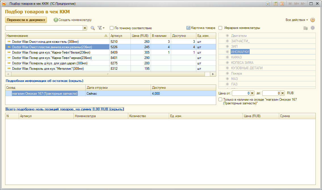This screenshot has width=322, height=190.
Task: Enable 'По точному соответствию' checkbox
Action: [112, 28]
